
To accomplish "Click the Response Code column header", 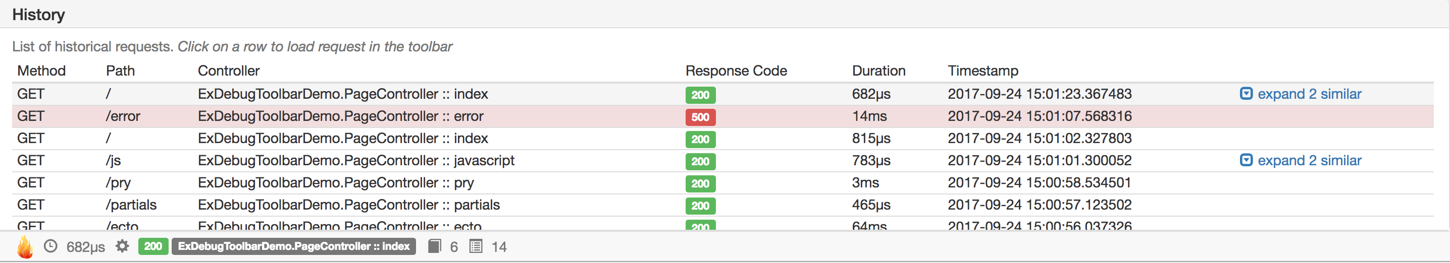I will point(736,71).
